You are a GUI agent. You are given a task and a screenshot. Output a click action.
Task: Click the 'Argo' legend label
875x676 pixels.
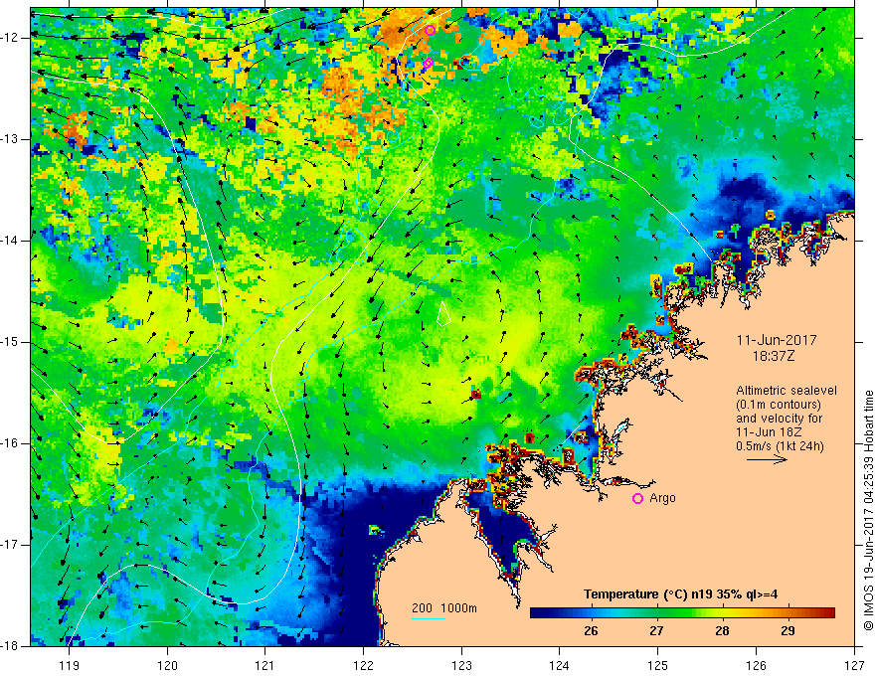662,499
